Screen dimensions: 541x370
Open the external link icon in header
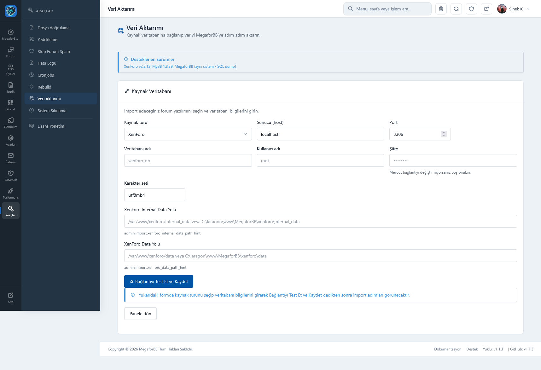pyautogui.click(x=486, y=9)
